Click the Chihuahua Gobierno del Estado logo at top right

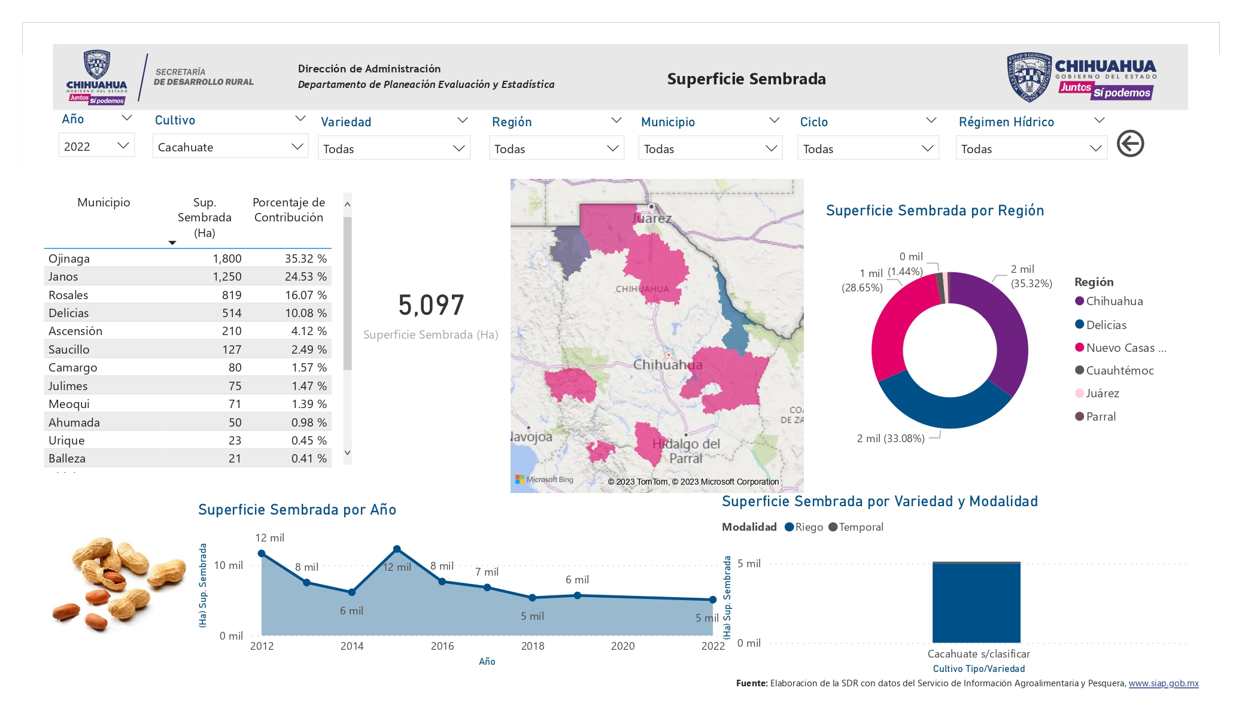[x=1082, y=77]
